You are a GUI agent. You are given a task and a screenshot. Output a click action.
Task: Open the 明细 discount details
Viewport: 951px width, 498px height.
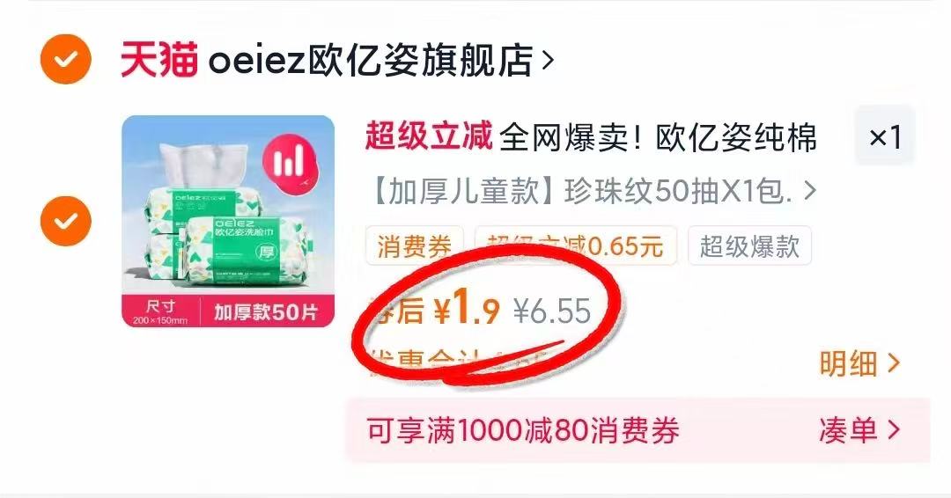coord(859,363)
